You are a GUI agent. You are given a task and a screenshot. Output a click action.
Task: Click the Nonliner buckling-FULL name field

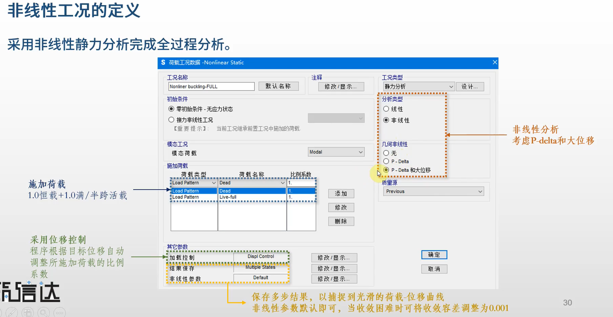click(x=211, y=86)
